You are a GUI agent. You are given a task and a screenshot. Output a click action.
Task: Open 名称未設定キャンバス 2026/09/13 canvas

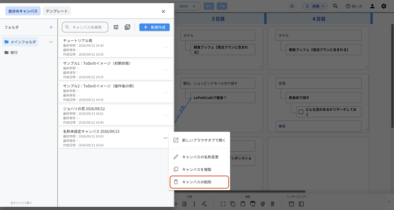[116, 138]
